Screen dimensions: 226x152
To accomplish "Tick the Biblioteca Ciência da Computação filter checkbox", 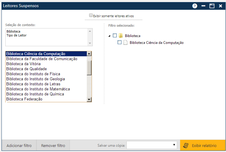I will tap(119, 42).
